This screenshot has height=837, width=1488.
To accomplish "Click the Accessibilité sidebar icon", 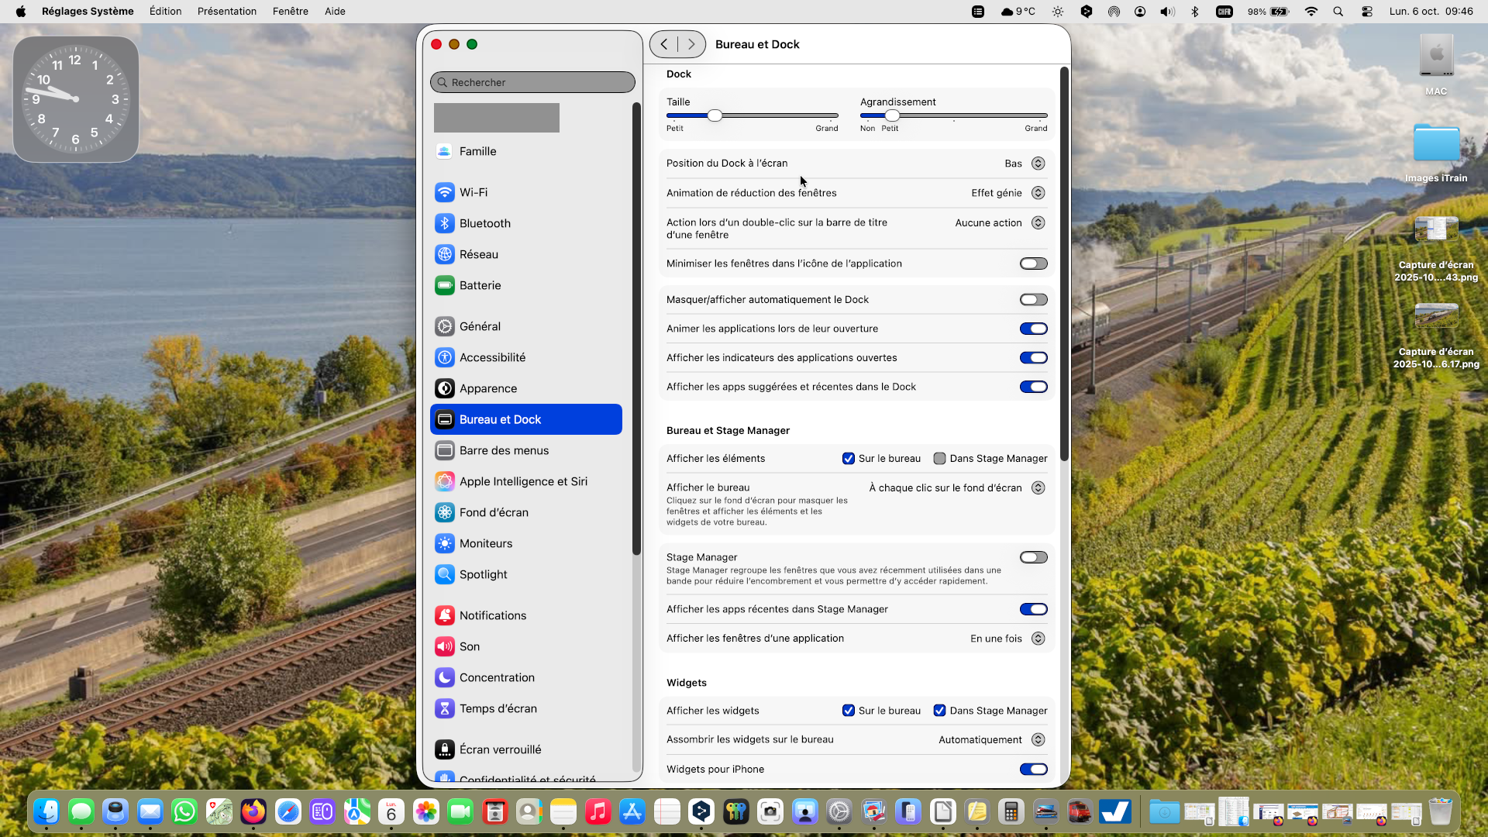I will coord(444,357).
